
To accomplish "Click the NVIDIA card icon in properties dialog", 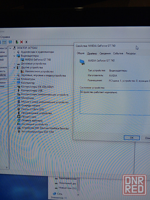I will pyautogui.click(x=82, y=62).
